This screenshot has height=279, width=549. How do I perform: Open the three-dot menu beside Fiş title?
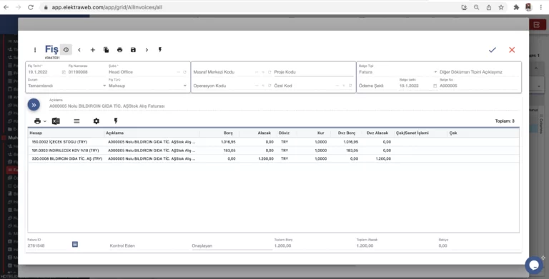coord(35,50)
